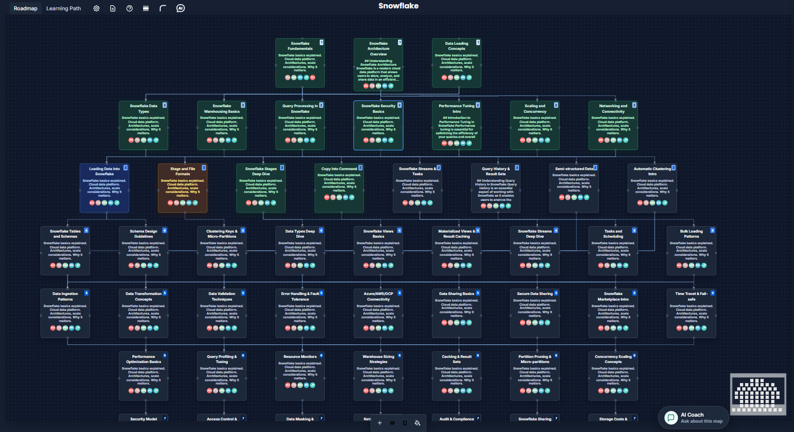
Task: Select Query Processing in Snowflake node
Action: pos(300,125)
